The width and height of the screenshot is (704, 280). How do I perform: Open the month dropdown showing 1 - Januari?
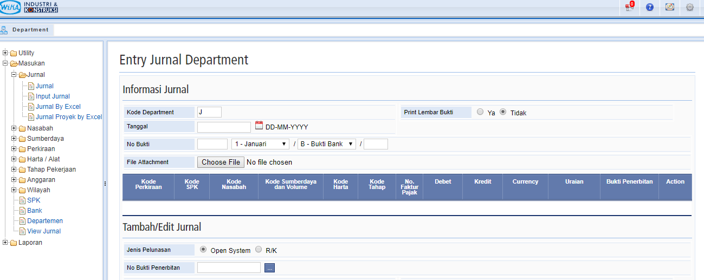(260, 144)
